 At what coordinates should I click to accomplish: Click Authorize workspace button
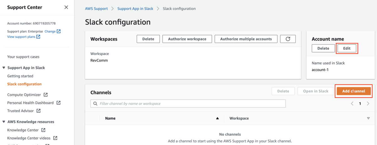187,39
